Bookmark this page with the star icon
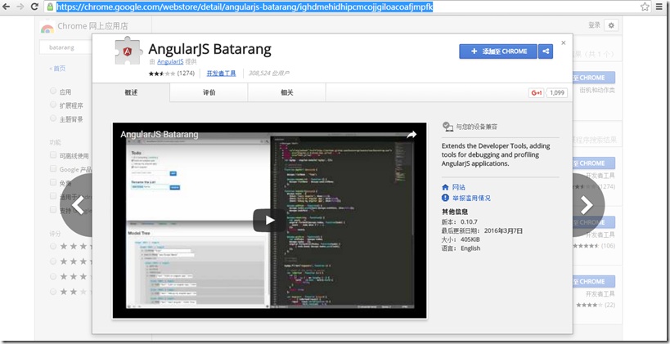This screenshot has width=670, height=344. 645,7
